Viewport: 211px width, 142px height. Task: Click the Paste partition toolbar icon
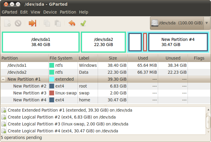tap(58, 23)
